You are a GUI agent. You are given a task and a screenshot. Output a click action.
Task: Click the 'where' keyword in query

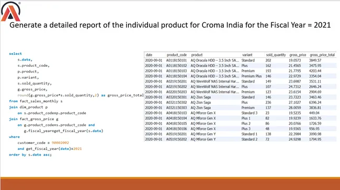pos(14,137)
